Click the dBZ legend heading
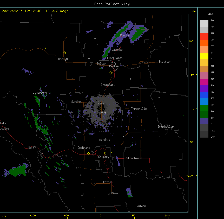The image size is (224, 219). click(x=210, y=14)
